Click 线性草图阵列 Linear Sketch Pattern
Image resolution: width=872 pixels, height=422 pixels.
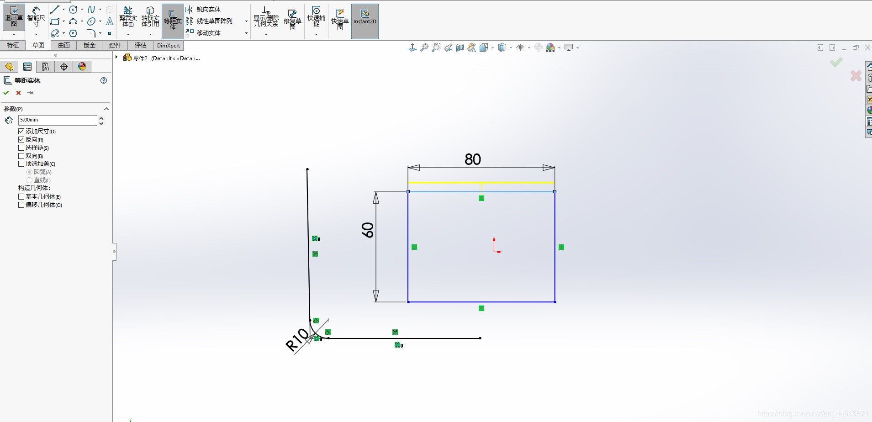point(209,21)
